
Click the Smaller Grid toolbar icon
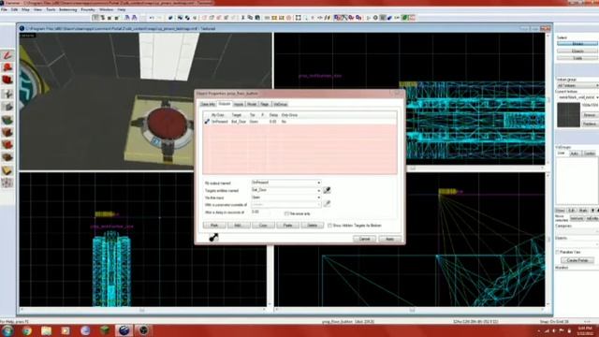tap(110, 18)
